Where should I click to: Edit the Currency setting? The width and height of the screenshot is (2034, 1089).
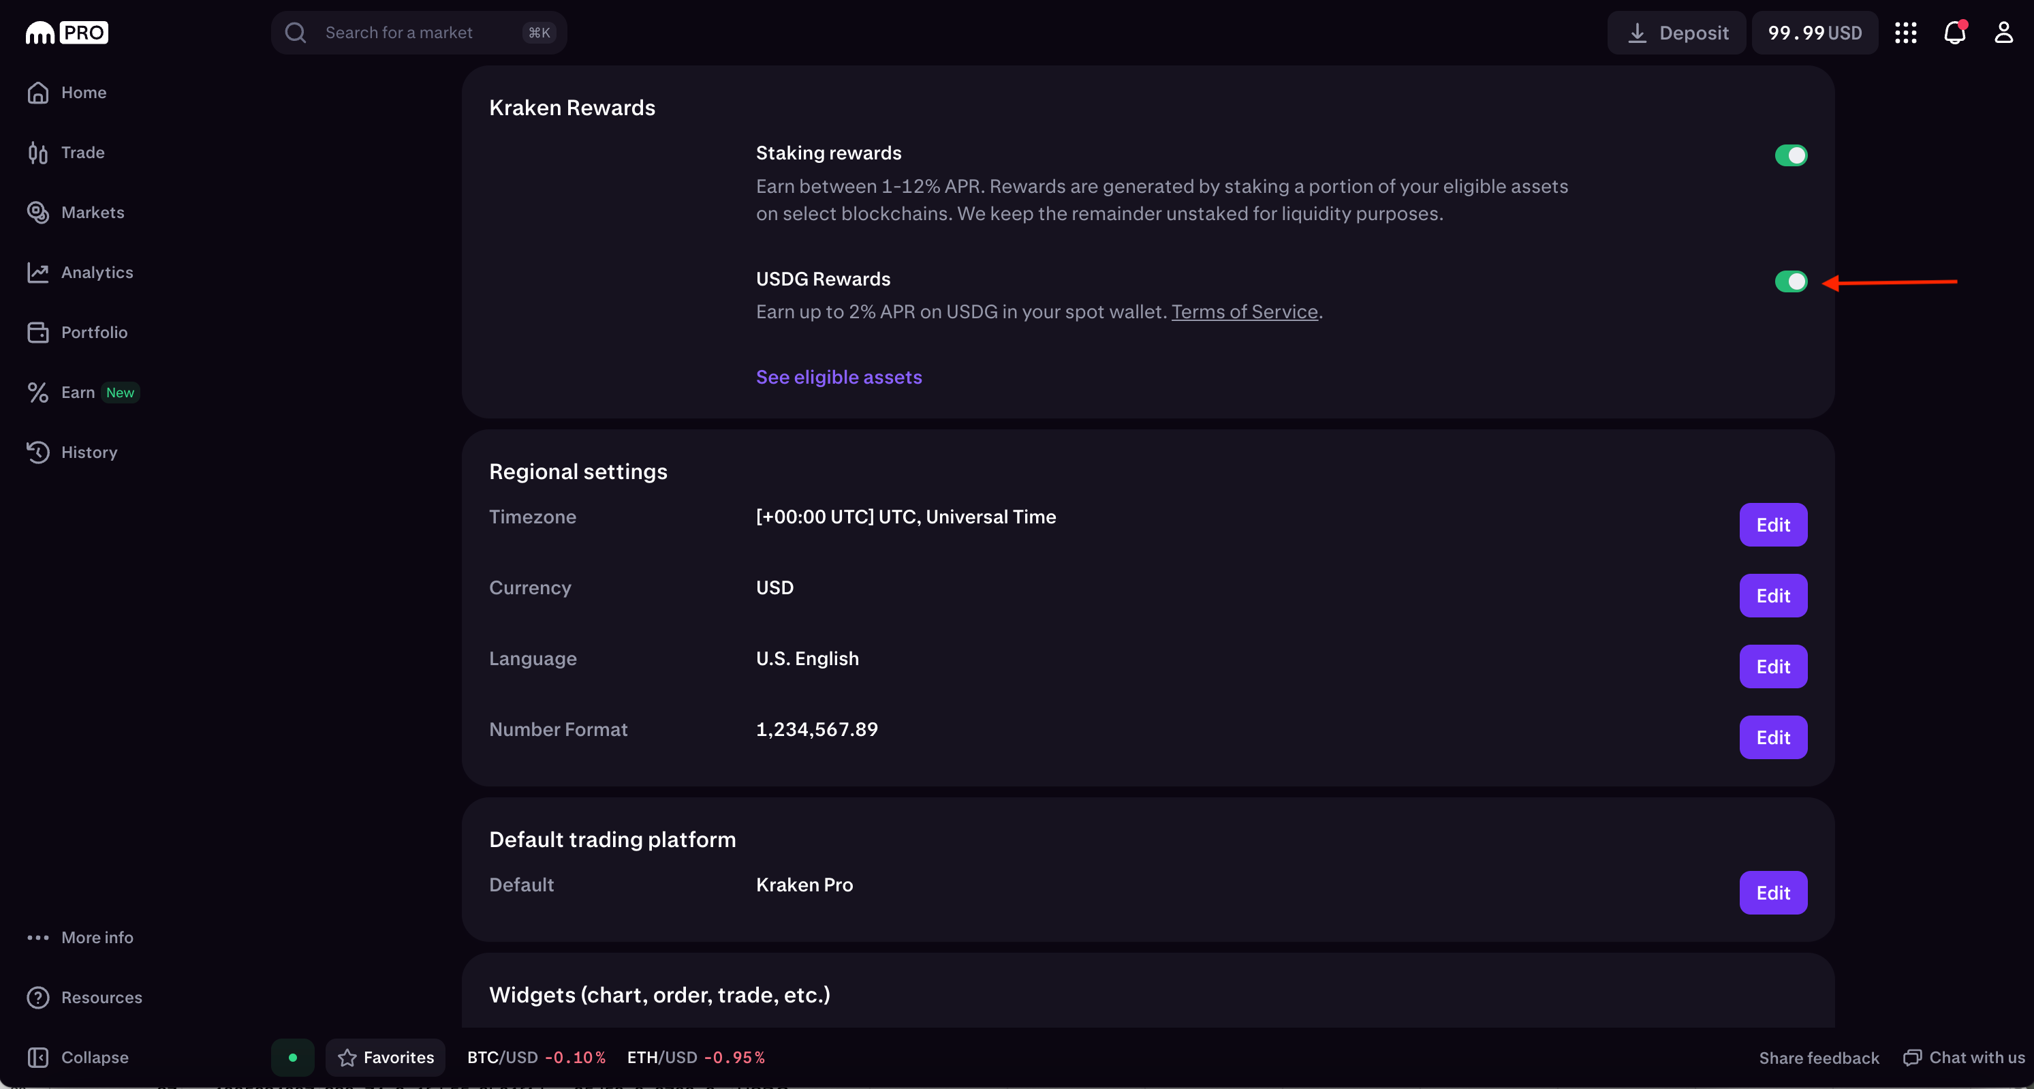(1772, 596)
